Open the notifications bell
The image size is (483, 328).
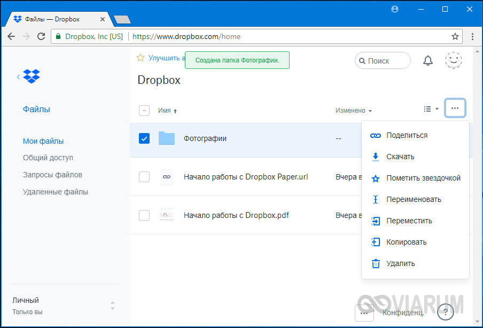[x=427, y=60]
